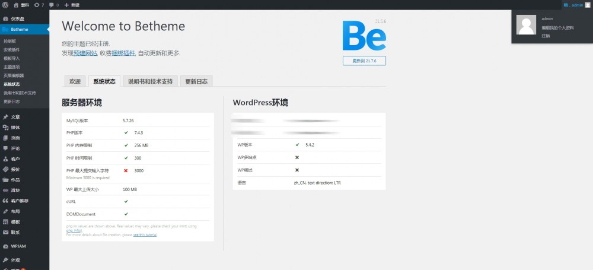Click the WordPress logo in admin bar
This screenshot has width=593, height=270.
[5, 5]
